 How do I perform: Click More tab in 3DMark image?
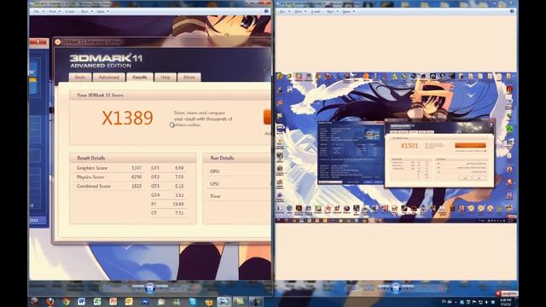tap(189, 77)
